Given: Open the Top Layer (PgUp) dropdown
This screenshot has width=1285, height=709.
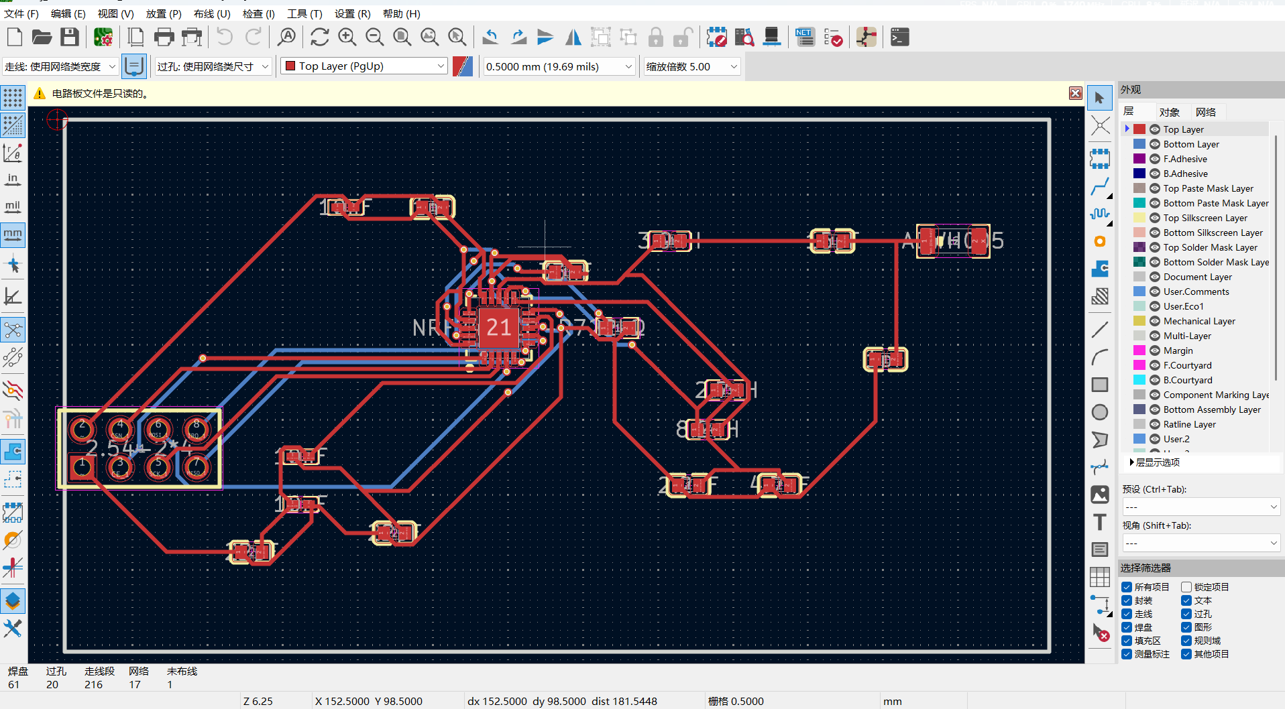Looking at the screenshot, I should point(364,66).
